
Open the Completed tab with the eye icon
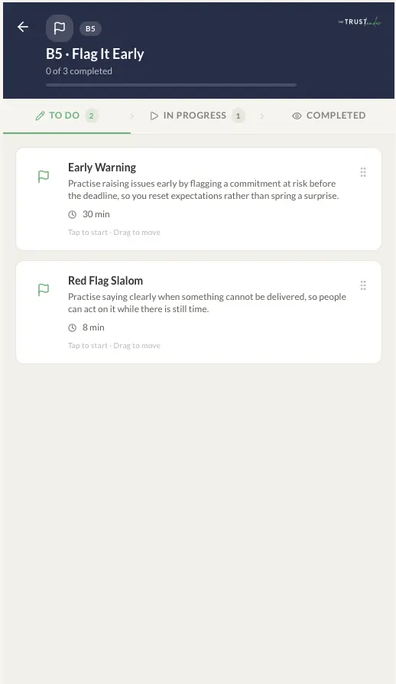(329, 116)
